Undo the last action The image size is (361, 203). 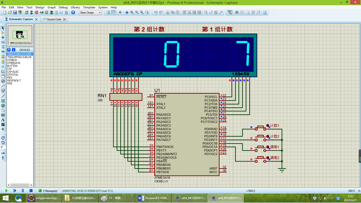pos(156,12)
